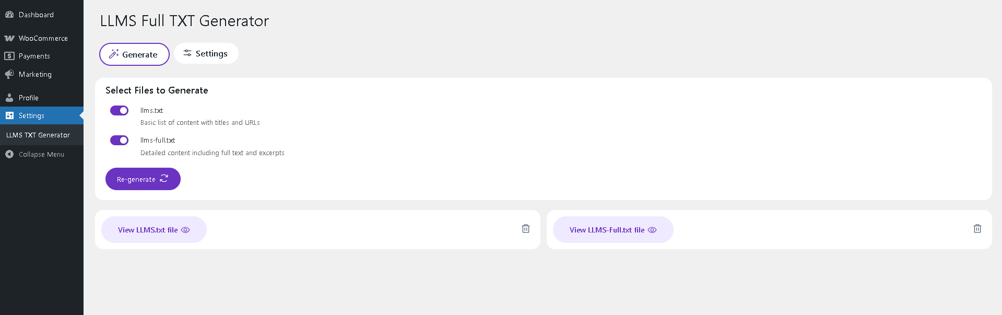
Task: Click the Settings sliders icon in sidebar
Action: pos(9,115)
